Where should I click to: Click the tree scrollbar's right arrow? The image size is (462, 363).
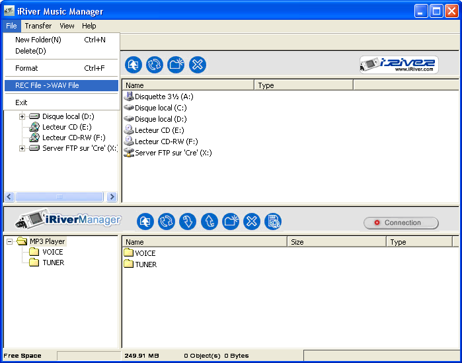click(112, 196)
